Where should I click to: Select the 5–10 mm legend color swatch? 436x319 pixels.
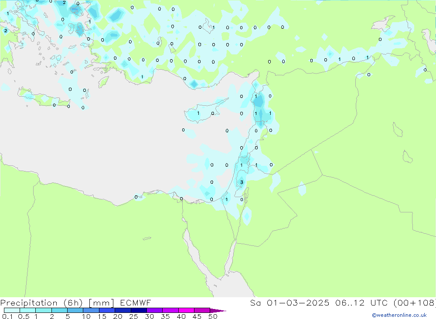point(75,310)
